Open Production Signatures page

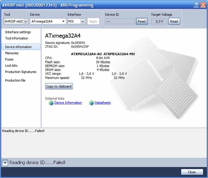coord(21,72)
